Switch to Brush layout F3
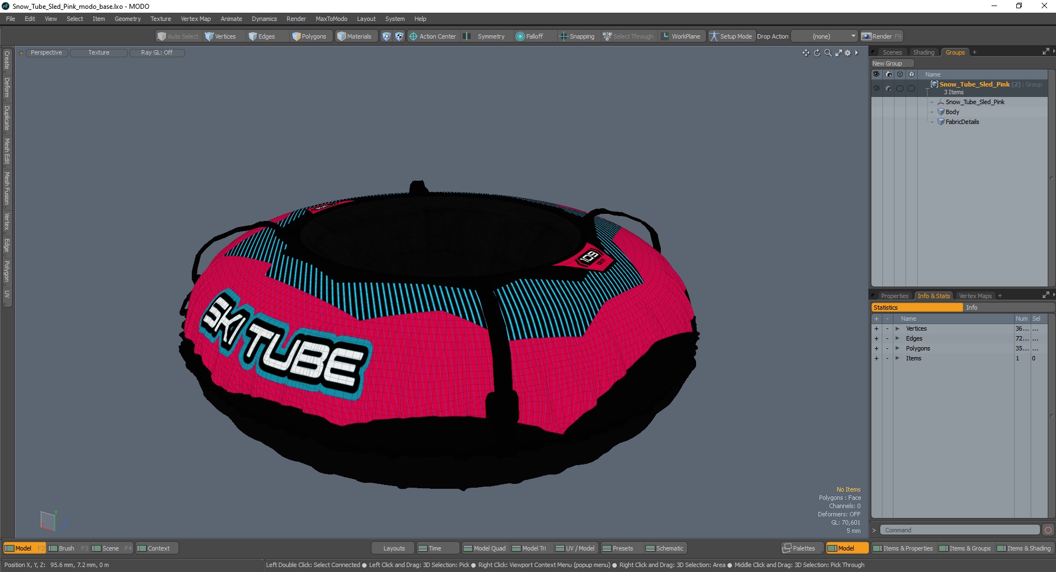 click(x=68, y=548)
